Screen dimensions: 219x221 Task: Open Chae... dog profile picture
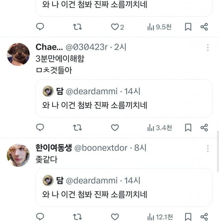click(18, 54)
